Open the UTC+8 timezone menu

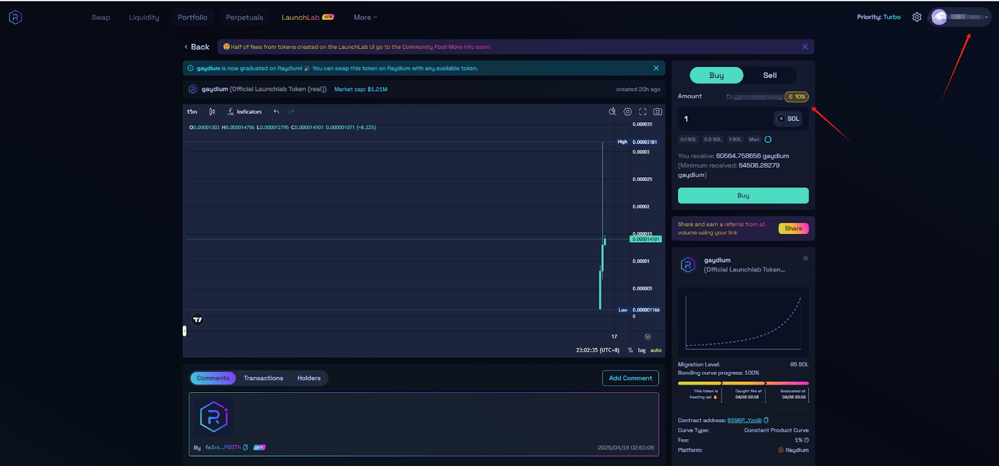[x=598, y=351]
